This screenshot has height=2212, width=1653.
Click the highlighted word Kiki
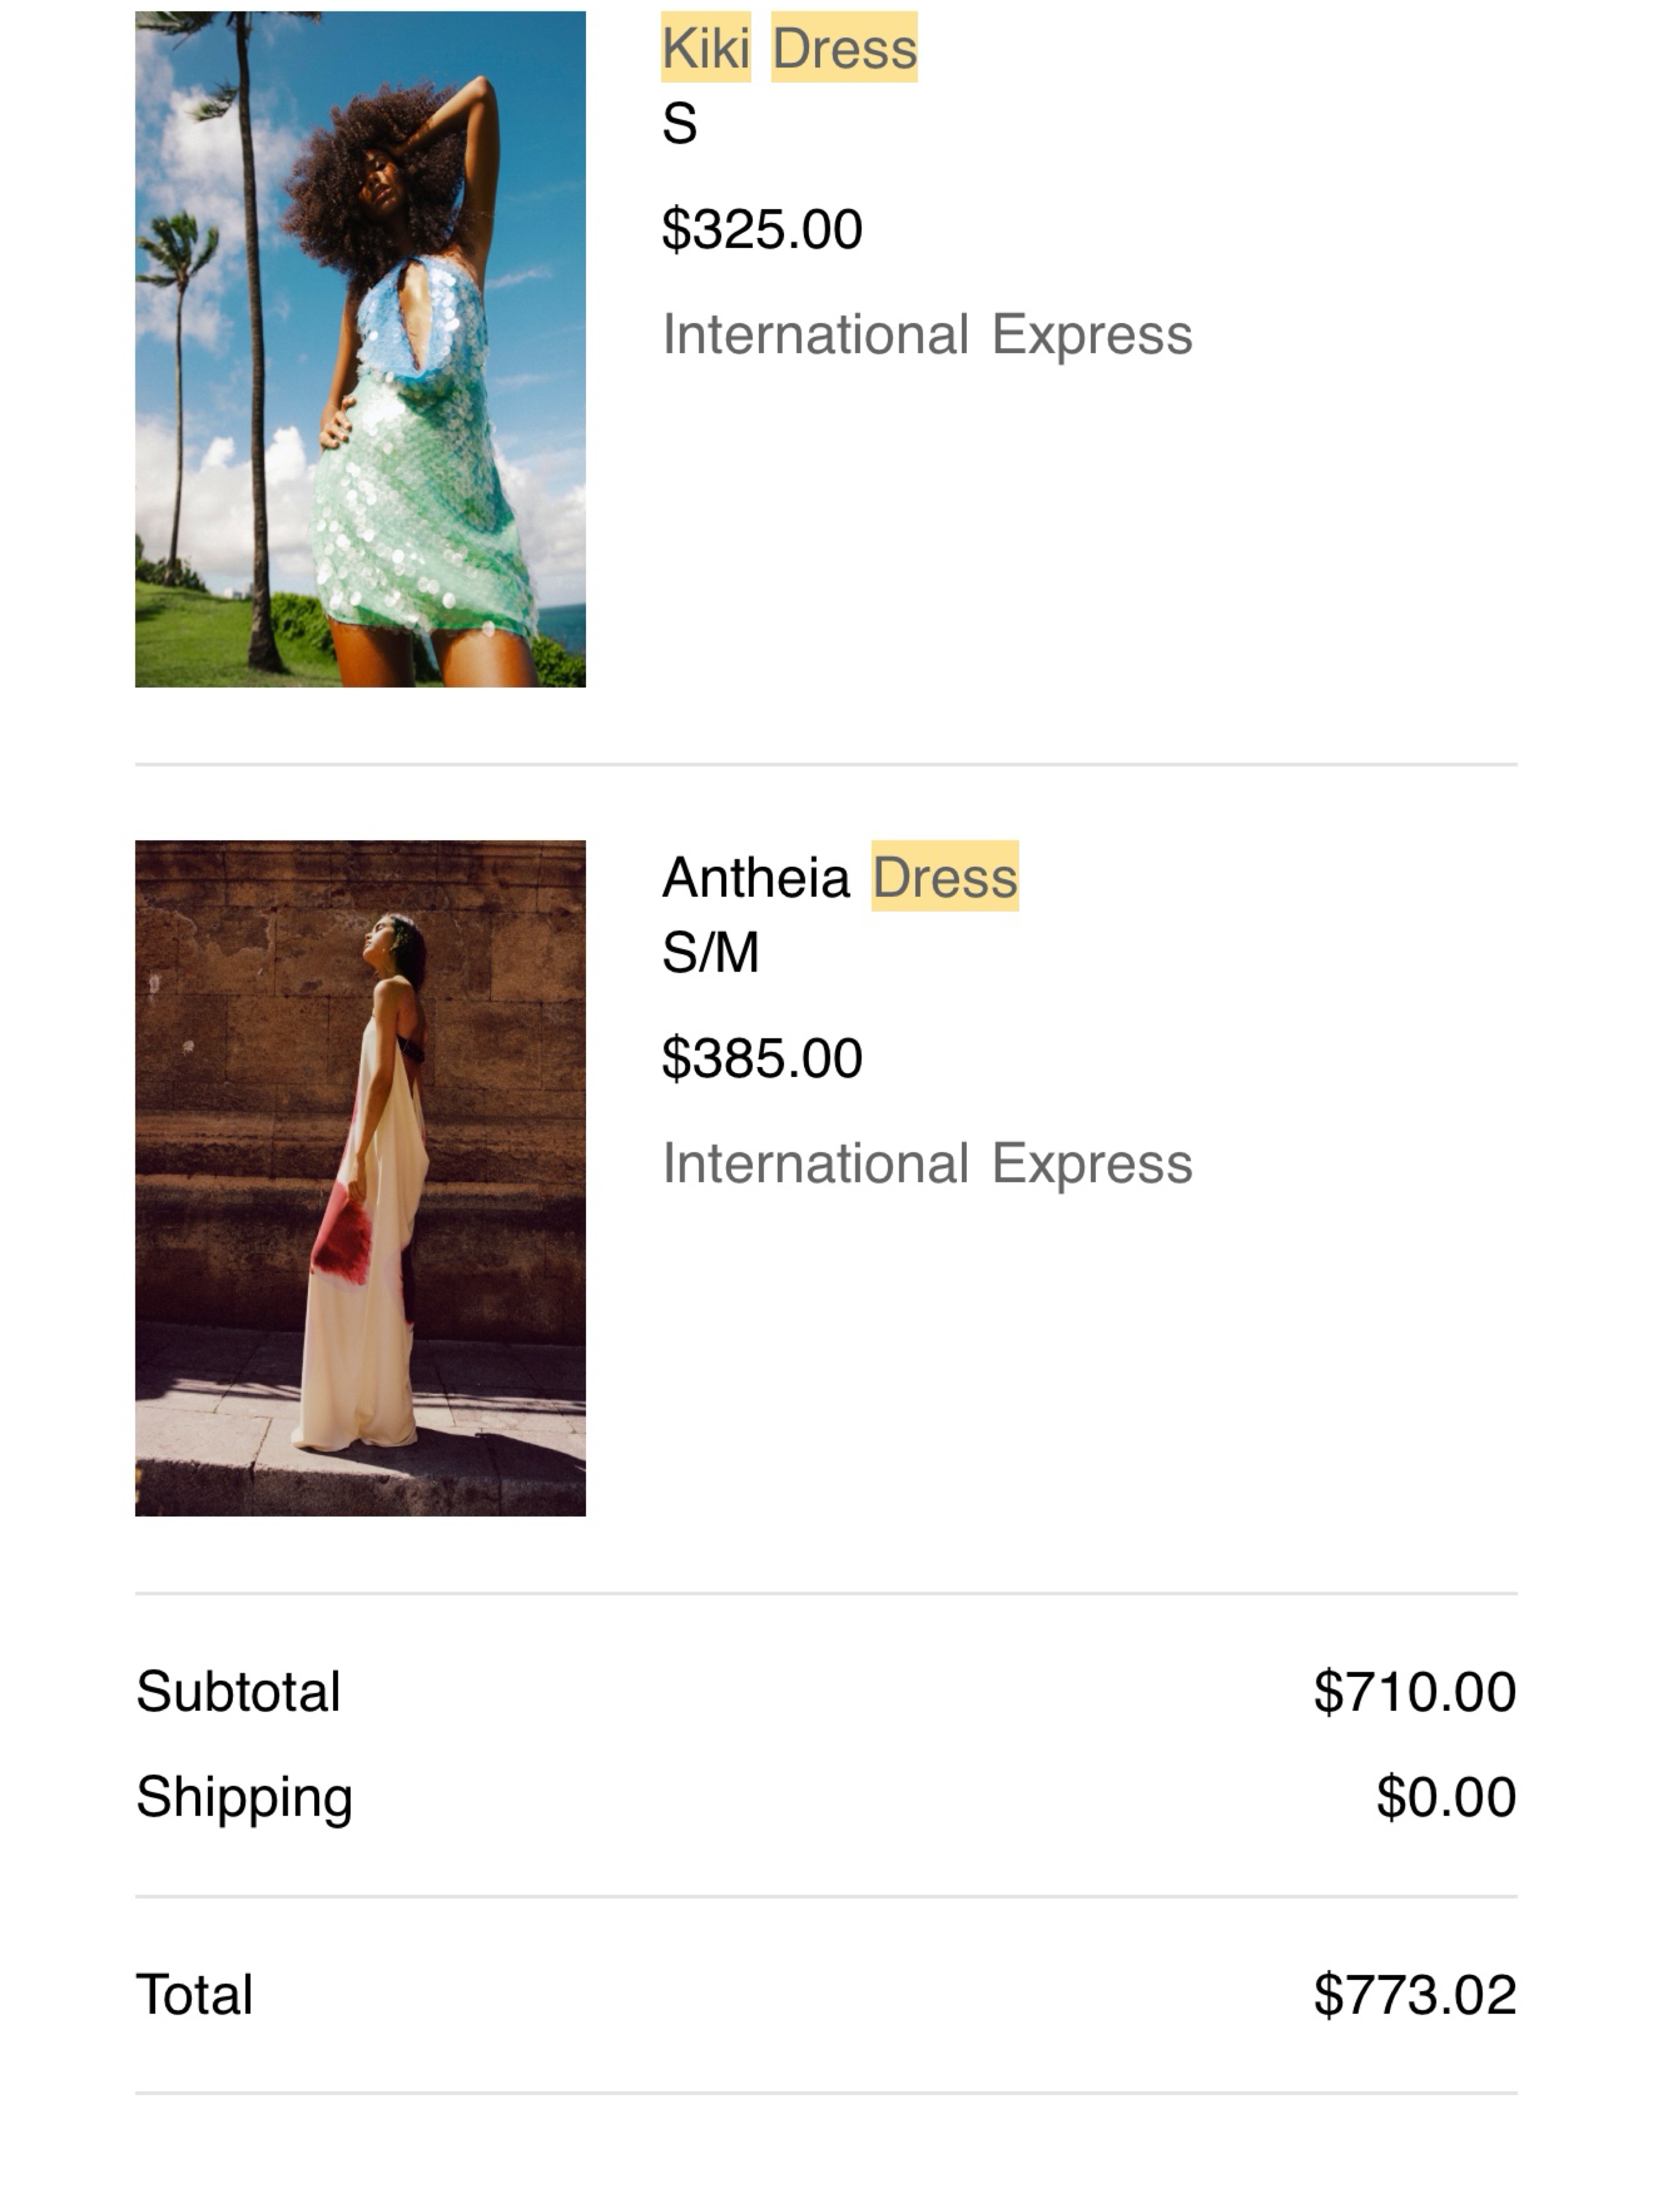pos(706,47)
